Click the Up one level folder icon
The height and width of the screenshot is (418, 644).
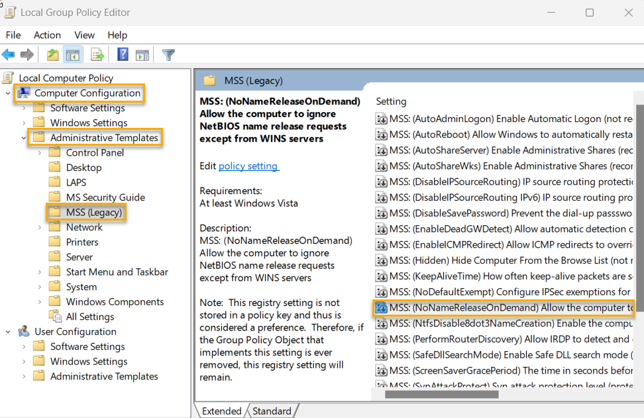(52, 54)
